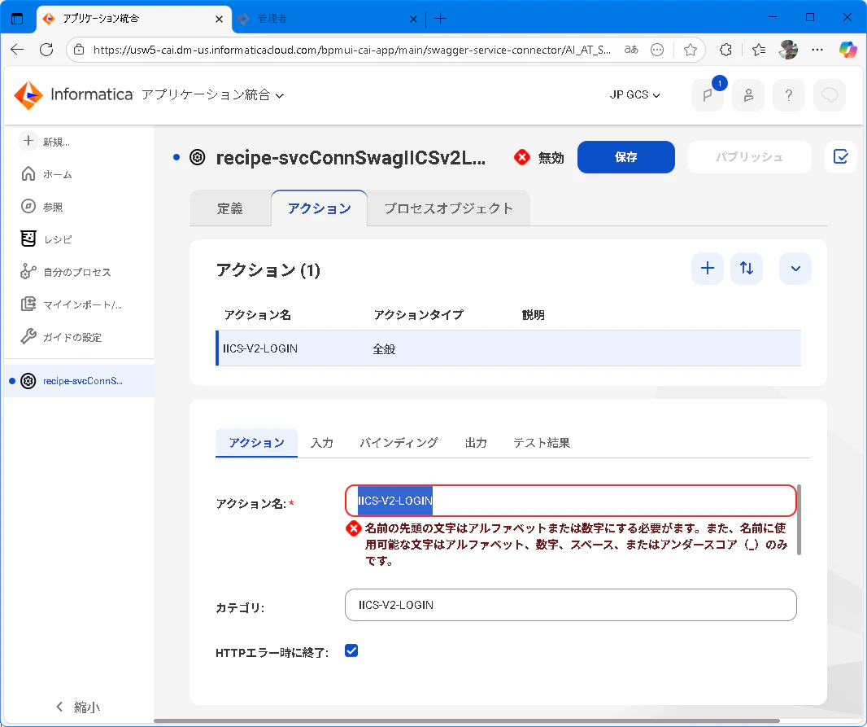Click the カテゴリ input field
This screenshot has height=727, width=867.
pos(571,605)
